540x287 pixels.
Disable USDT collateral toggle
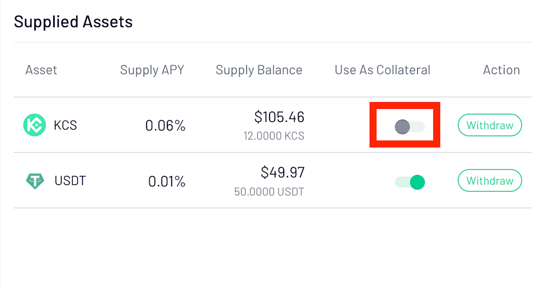pyautogui.click(x=410, y=182)
